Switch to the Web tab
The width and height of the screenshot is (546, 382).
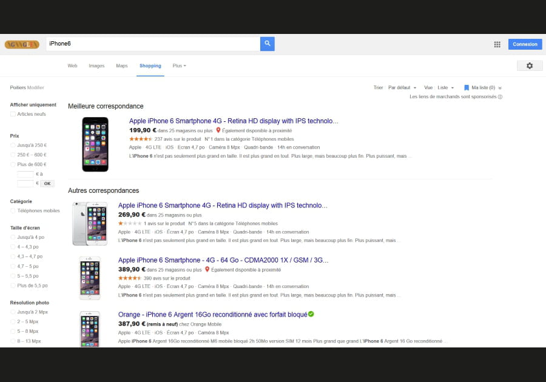[x=72, y=65]
